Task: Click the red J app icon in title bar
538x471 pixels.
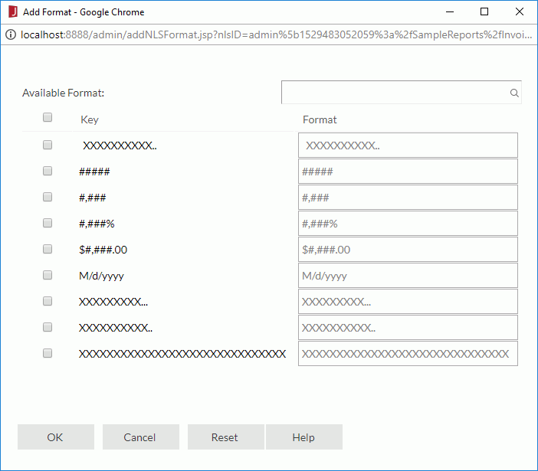Action: (x=13, y=11)
